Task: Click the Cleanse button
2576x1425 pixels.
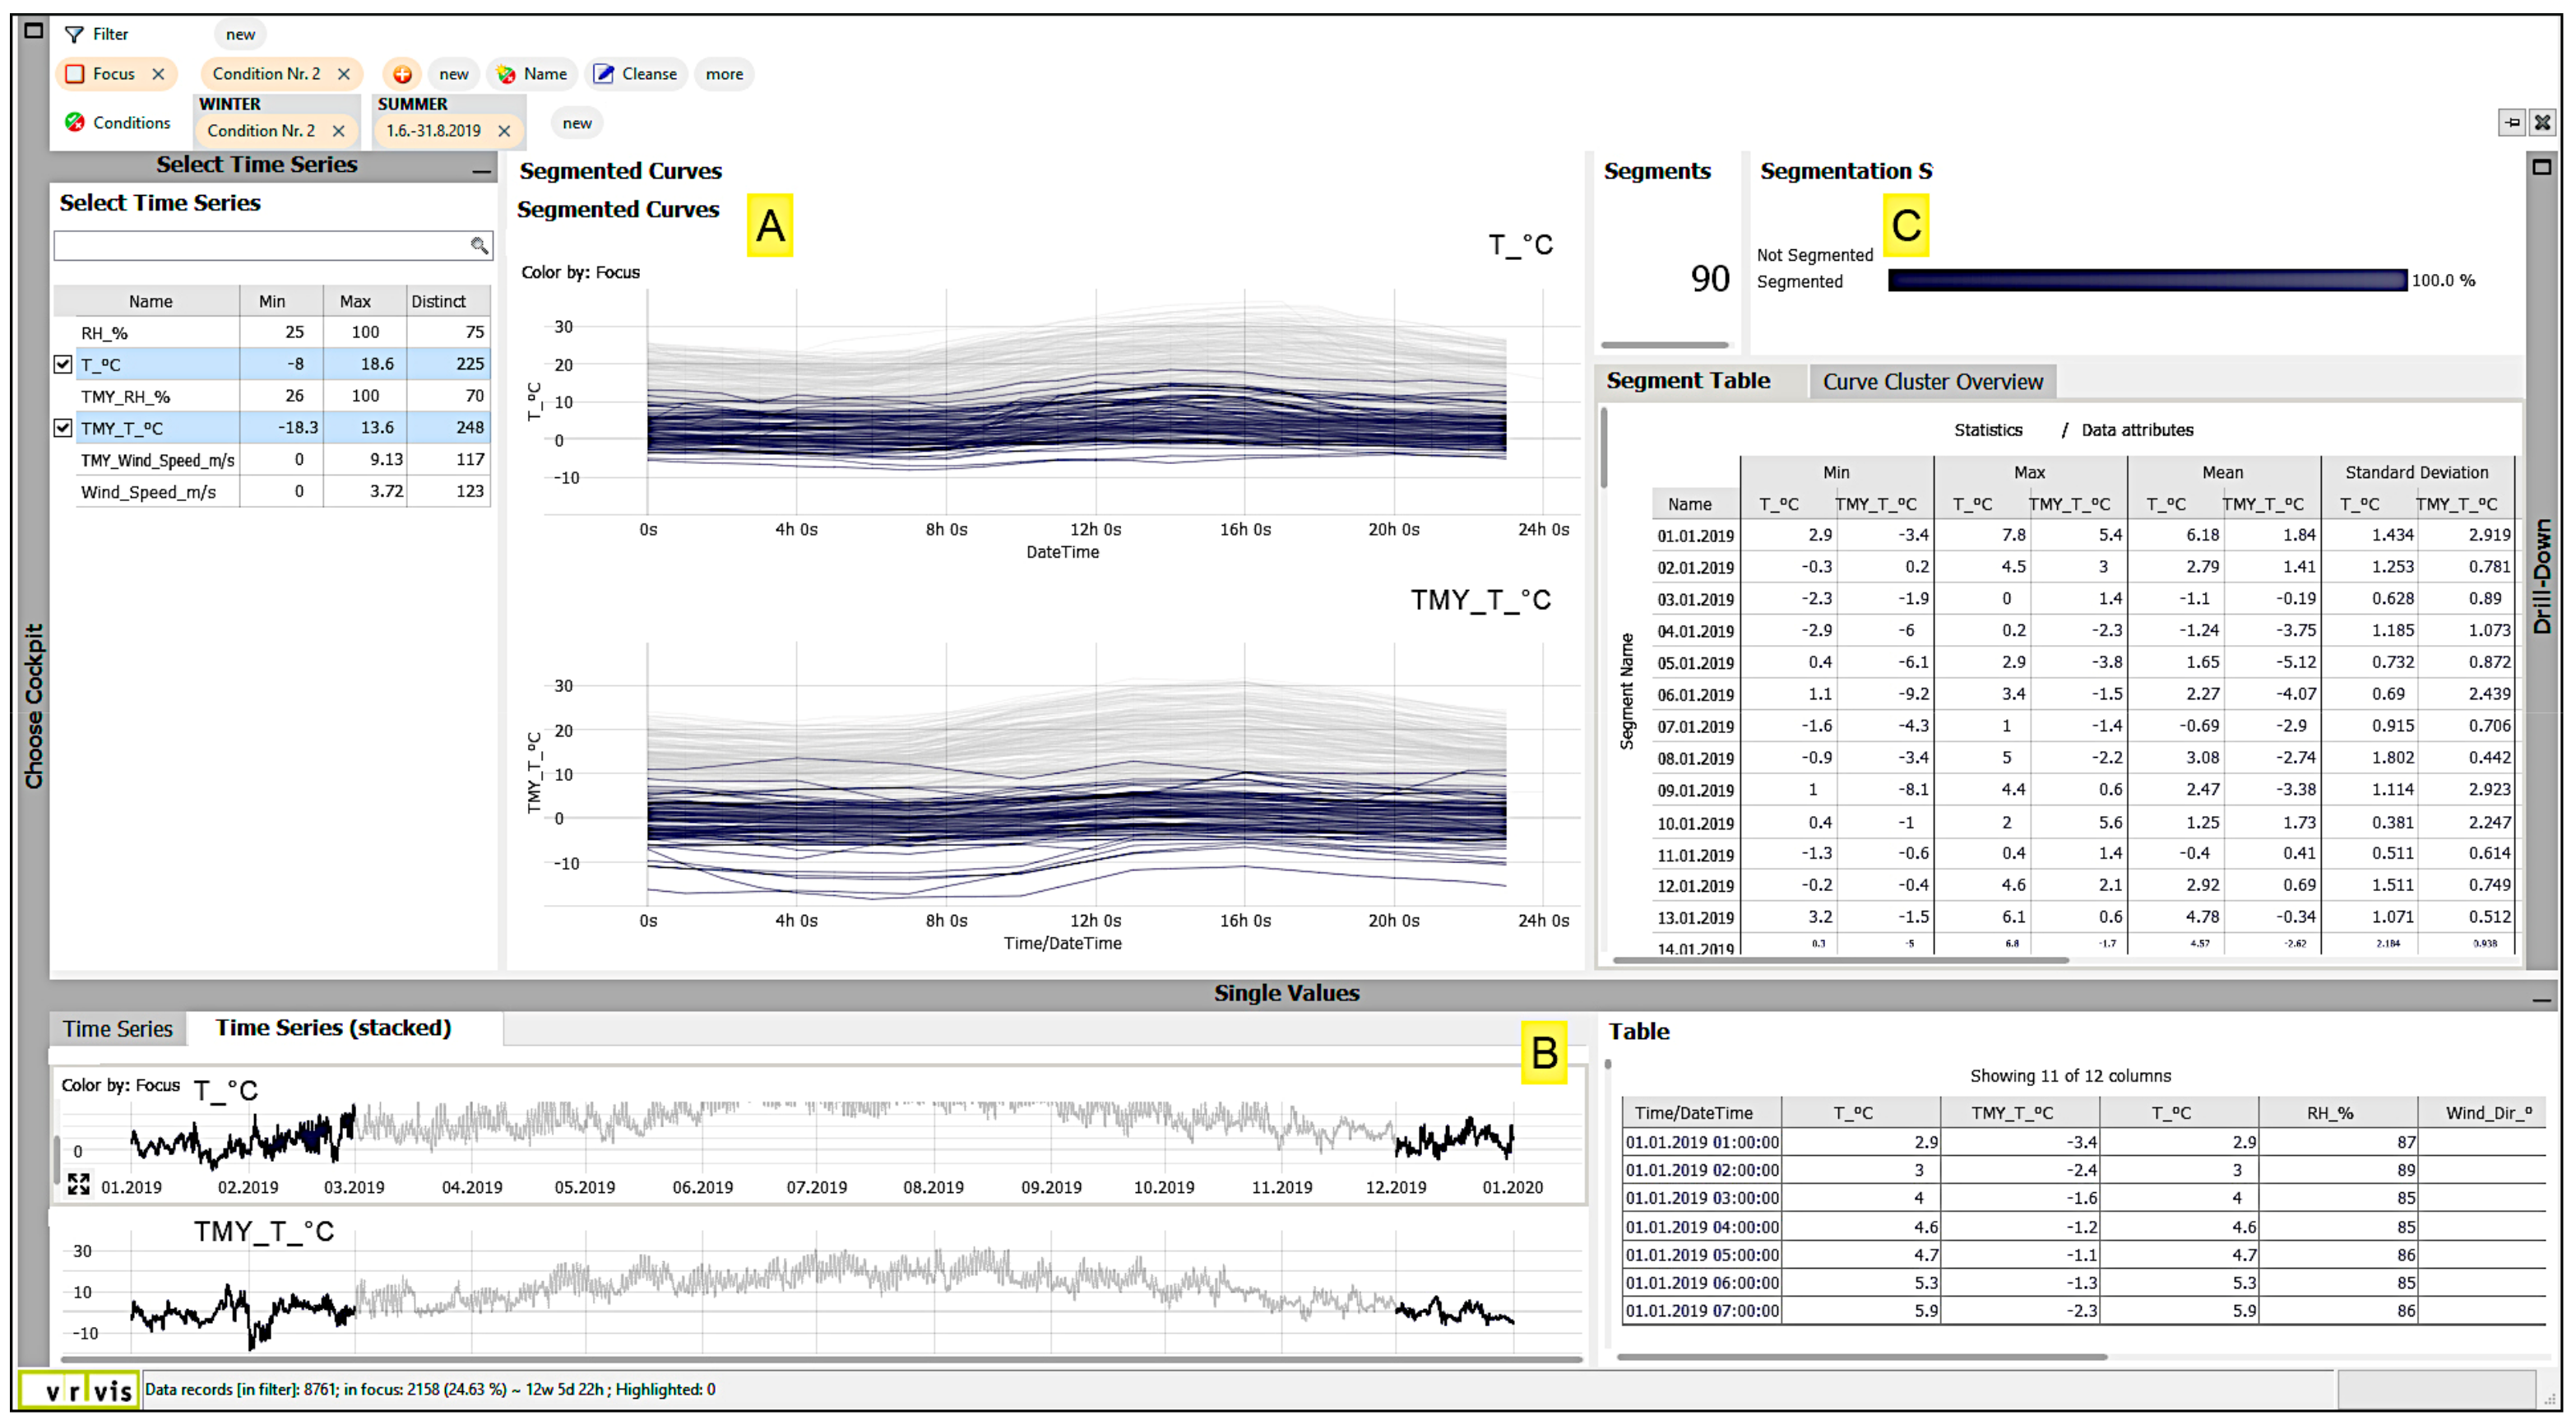Action: tap(636, 74)
